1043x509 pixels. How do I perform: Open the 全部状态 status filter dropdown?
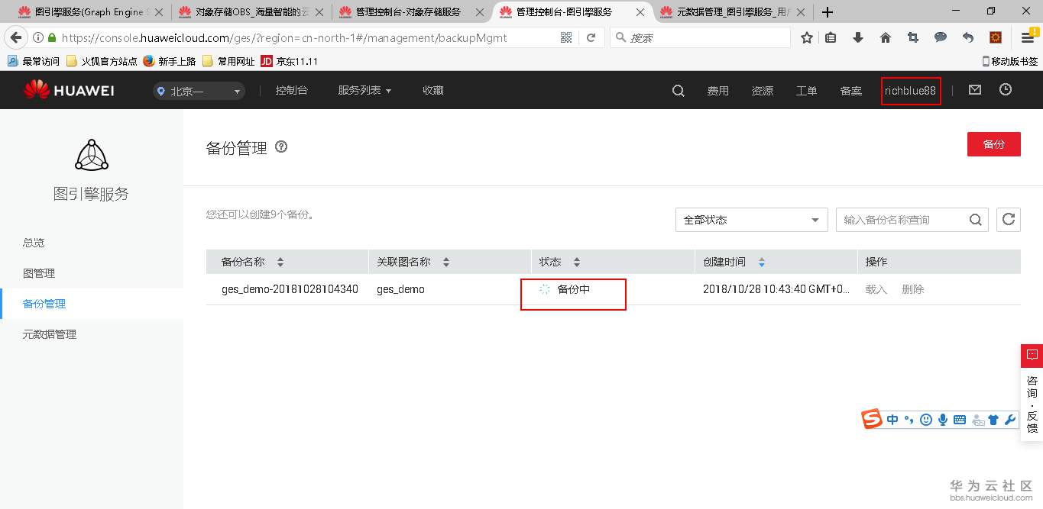752,220
